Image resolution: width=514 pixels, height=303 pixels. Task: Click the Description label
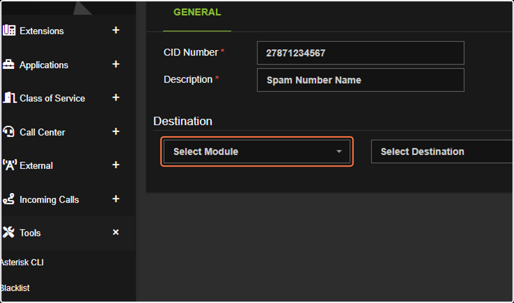pyautogui.click(x=188, y=79)
